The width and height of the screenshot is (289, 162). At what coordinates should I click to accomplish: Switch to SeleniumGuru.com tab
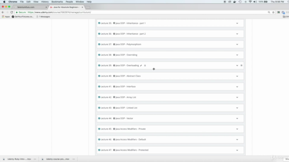(29, 7)
